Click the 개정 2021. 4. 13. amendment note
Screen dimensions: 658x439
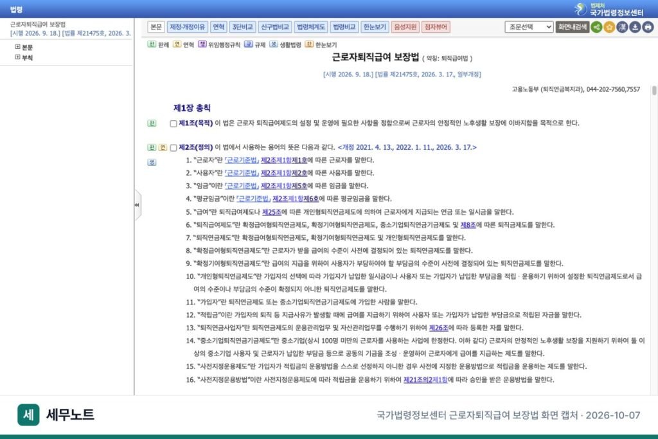click(x=407, y=147)
